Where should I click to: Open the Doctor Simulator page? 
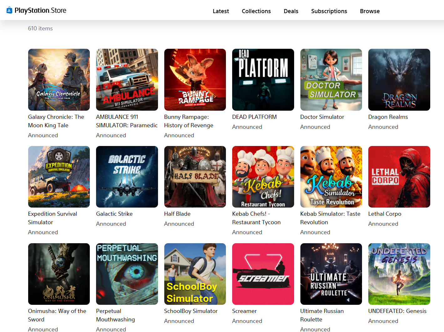(331, 79)
